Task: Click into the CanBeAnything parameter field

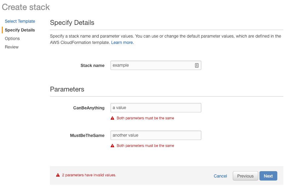Action: [156, 108]
